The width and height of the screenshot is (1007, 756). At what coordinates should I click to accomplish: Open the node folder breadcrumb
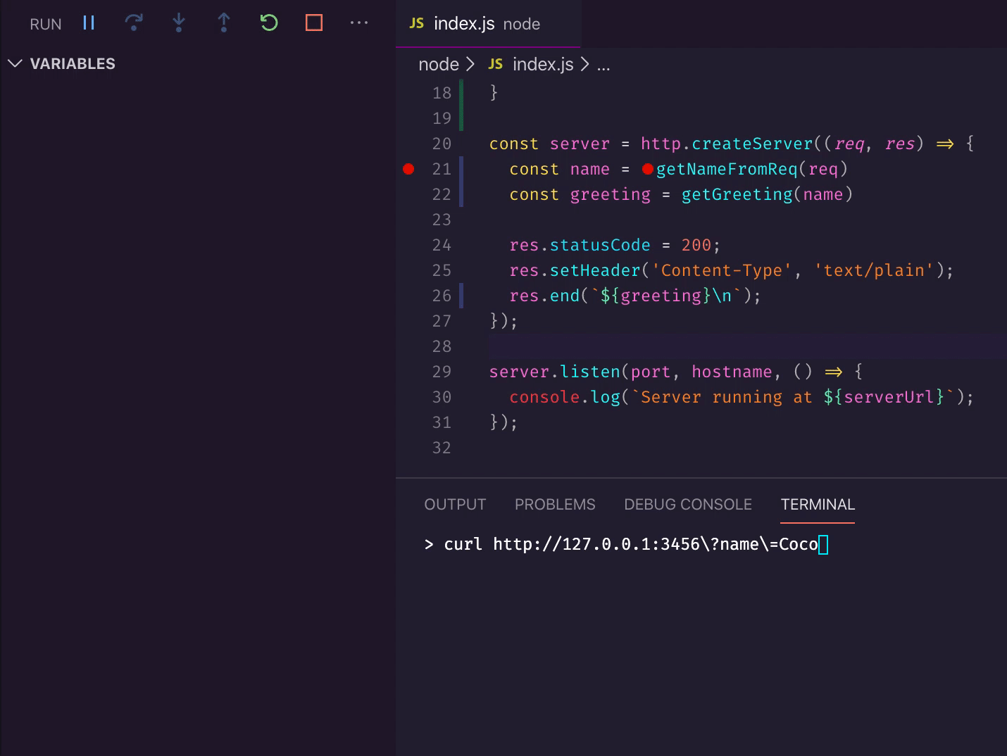point(438,64)
